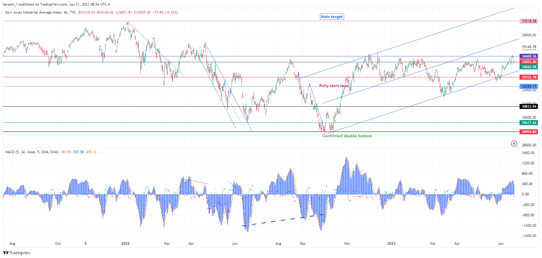Click the 0.00 MACD scale tick

click(525, 194)
